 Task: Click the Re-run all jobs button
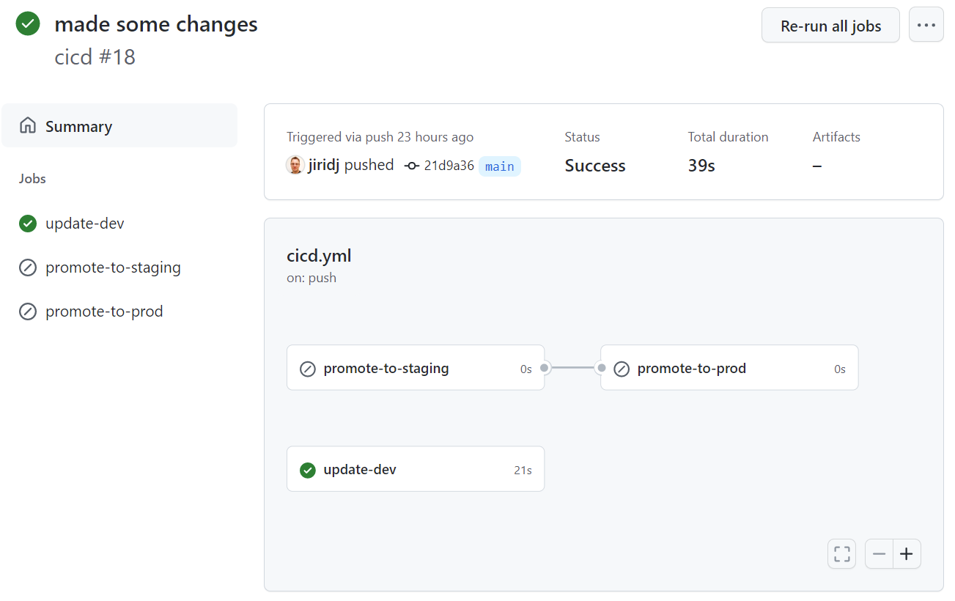tap(830, 24)
